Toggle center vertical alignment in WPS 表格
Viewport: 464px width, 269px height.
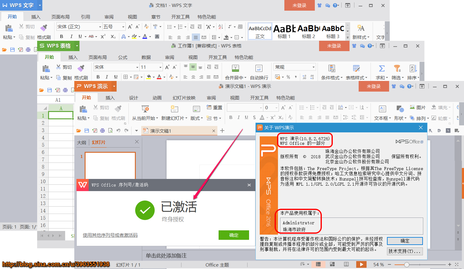(x=193, y=67)
